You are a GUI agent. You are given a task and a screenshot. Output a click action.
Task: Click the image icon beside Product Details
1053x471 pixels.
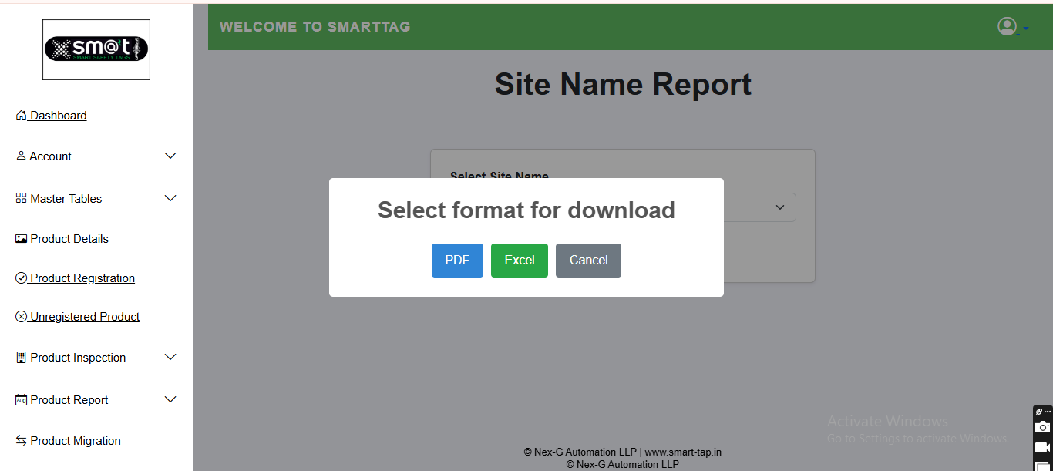pyautogui.click(x=22, y=239)
